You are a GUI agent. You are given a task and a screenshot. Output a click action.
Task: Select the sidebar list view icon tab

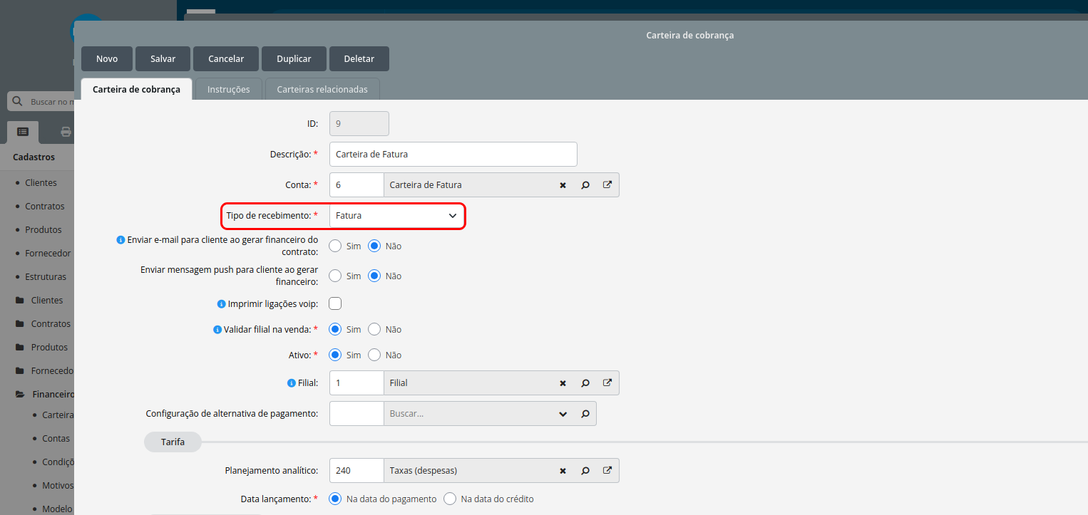(23, 132)
